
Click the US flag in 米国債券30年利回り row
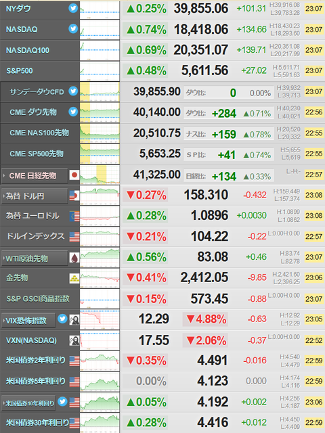[74, 423]
